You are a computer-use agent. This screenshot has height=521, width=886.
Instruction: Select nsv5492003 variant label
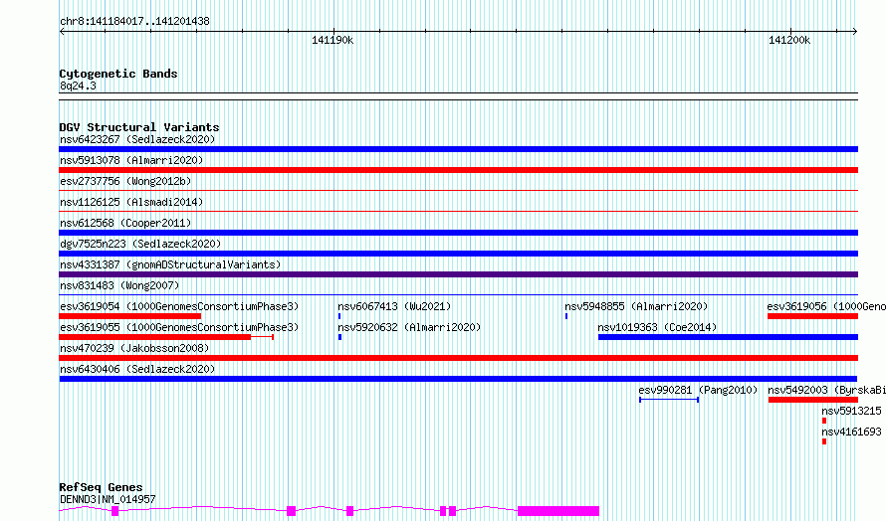[x=826, y=390]
